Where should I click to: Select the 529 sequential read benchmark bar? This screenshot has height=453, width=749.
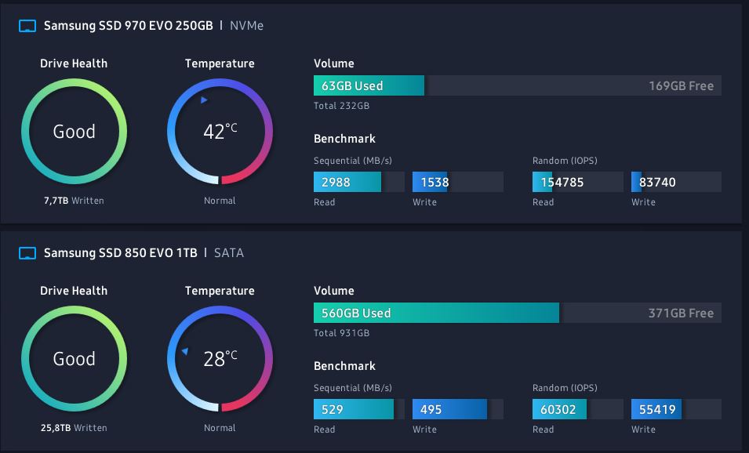coord(353,409)
